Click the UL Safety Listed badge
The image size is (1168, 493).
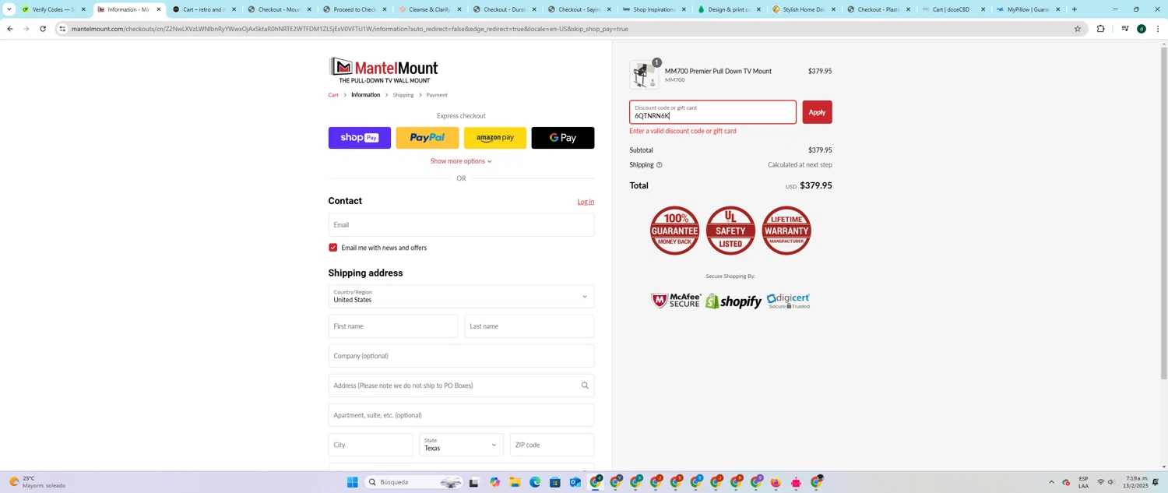[x=730, y=231]
